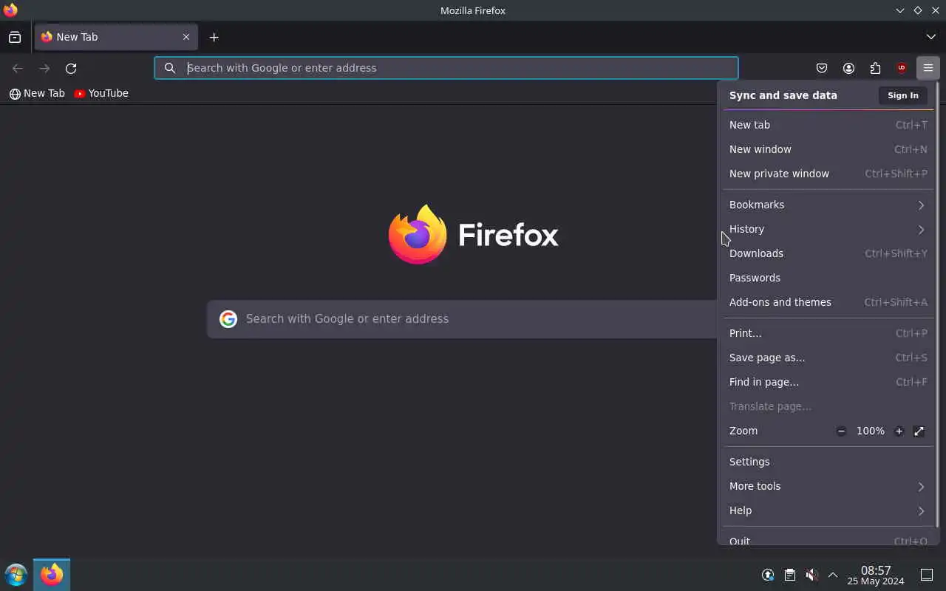
Task: Open the uBlock Origin extension icon
Action: point(902,68)
